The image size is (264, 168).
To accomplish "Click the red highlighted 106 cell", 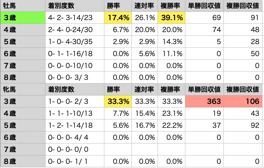I will [243, 101].
